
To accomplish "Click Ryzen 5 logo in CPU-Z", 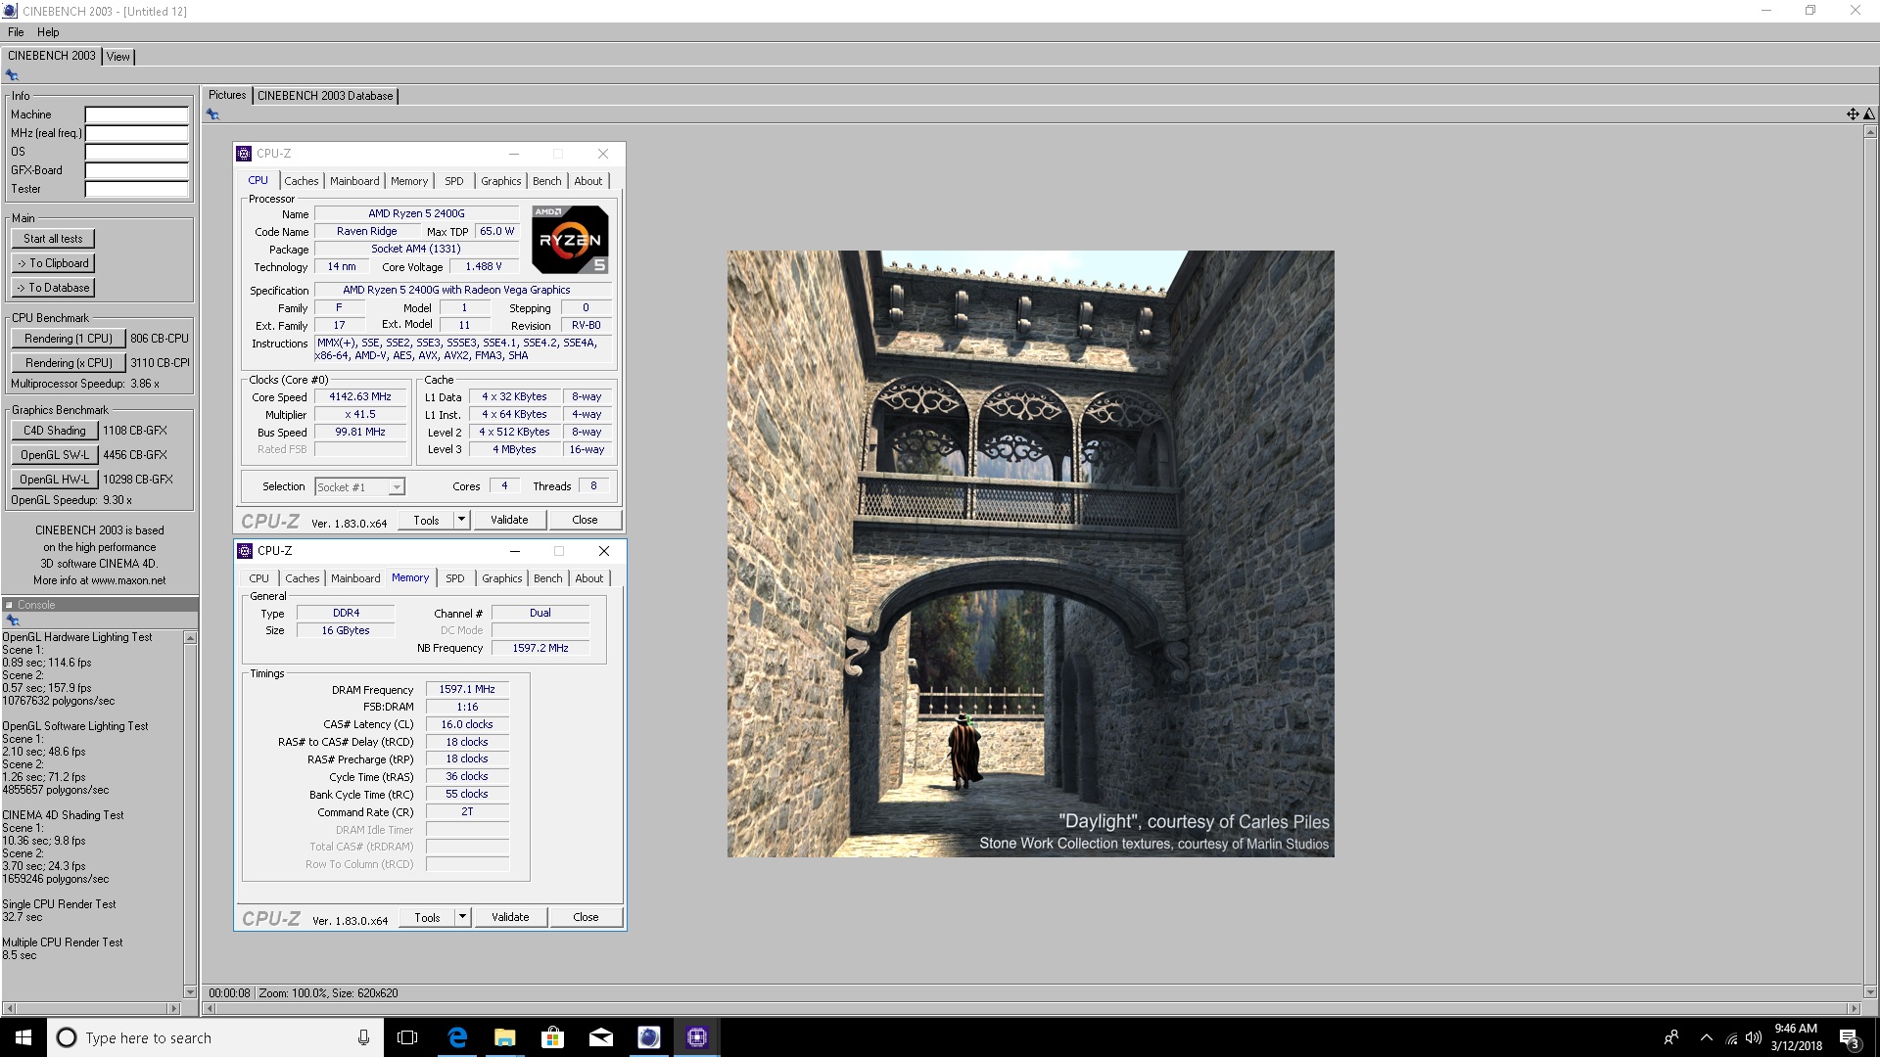I will pos(570,239).
